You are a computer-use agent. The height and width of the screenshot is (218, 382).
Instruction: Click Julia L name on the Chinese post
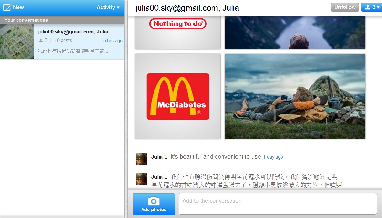point(159,177)
